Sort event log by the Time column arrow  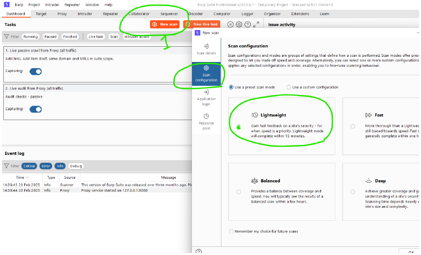pos(27,177)
